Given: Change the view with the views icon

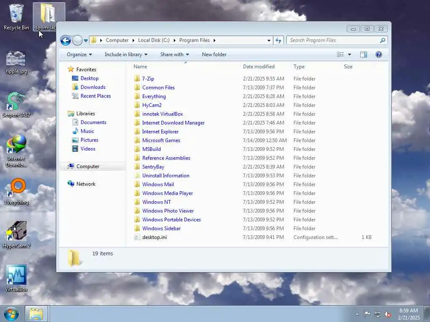Looking at the screenshot, I should (340, 55).
